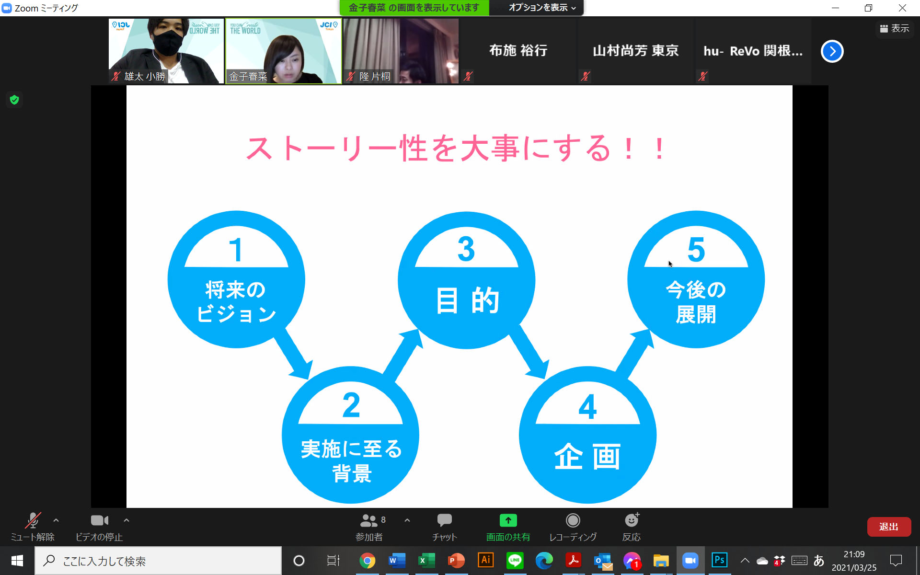Click the green encryption shield icon

(x=14, y=100)
